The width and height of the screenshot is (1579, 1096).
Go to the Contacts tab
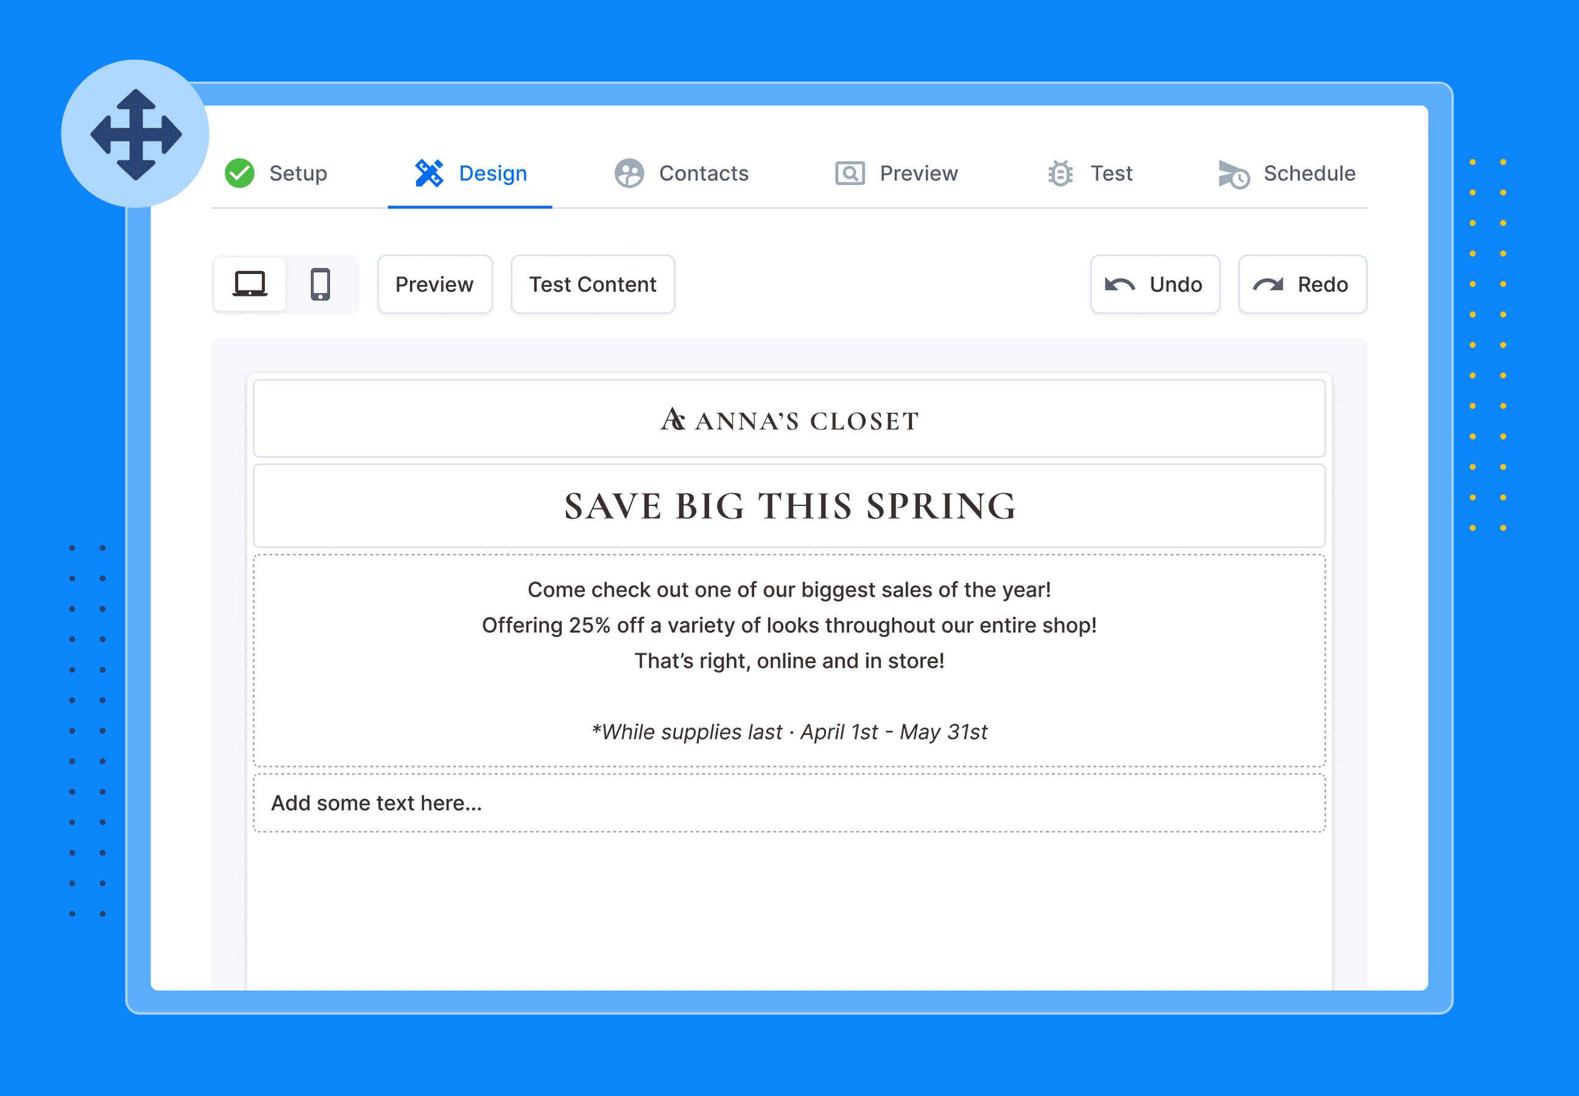704,173
